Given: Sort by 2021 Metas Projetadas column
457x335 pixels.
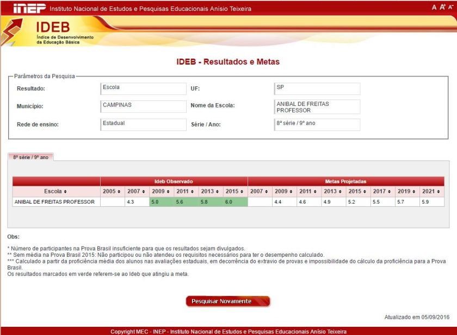Looking at the screenshot, I should point(432,191).
